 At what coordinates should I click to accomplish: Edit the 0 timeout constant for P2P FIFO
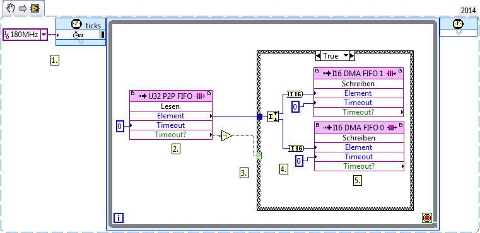(x=120, y=127)
